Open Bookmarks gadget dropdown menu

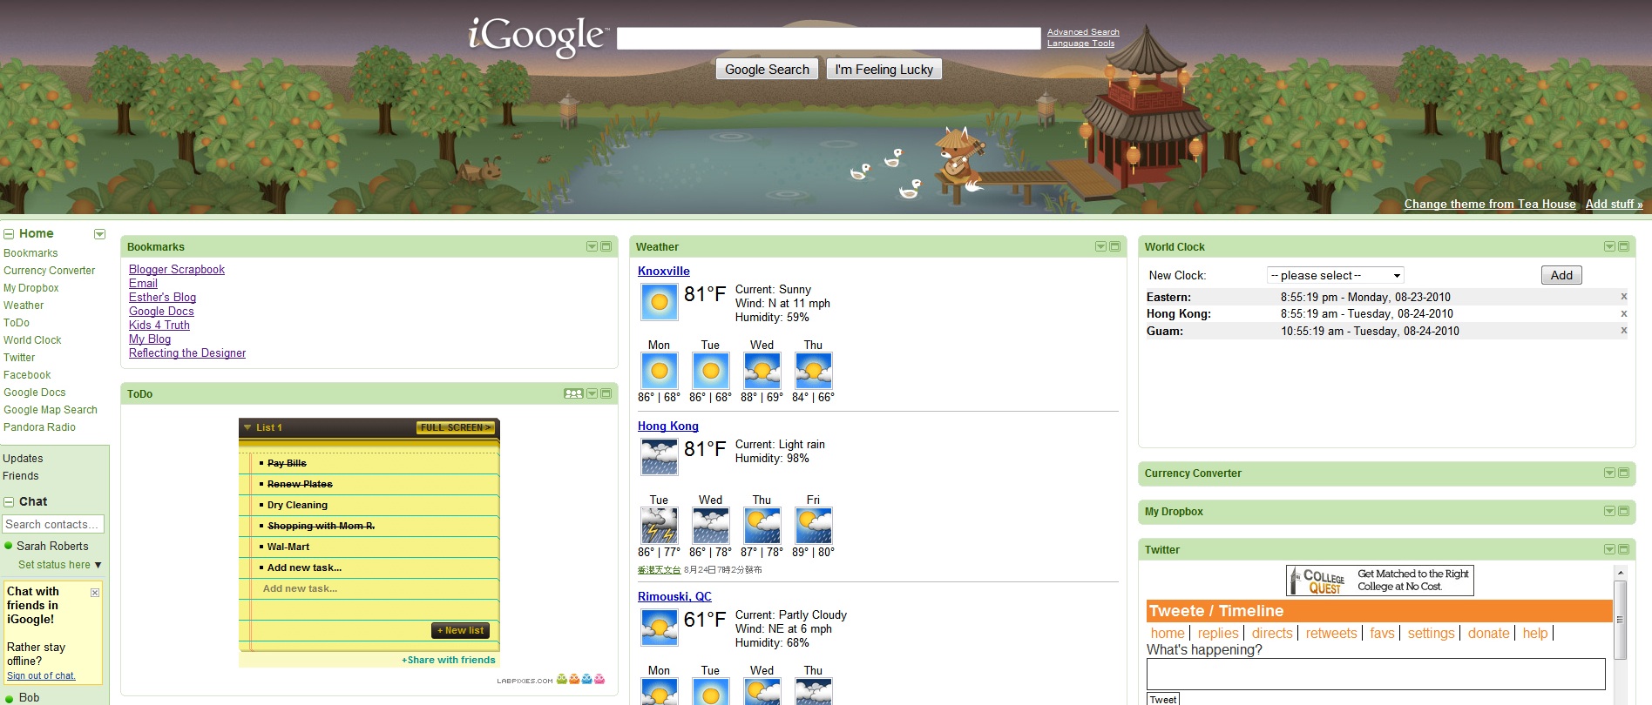point(592,246)
